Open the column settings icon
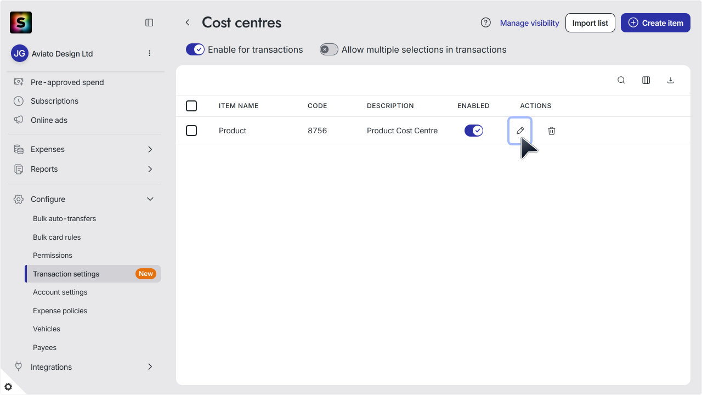 pyautogui.click(x=646, y=80)
